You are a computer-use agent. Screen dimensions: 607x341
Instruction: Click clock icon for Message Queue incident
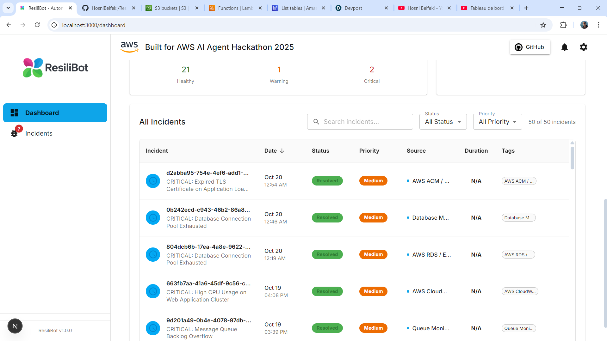153,328
